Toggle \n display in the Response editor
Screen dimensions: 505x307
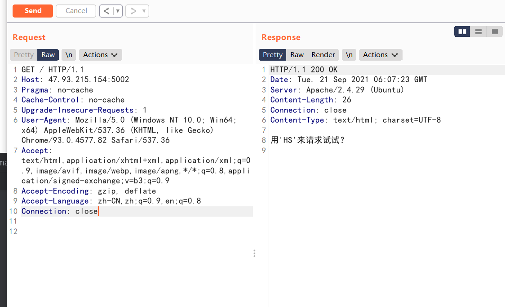pyautogui.click(x=349, y=54)
